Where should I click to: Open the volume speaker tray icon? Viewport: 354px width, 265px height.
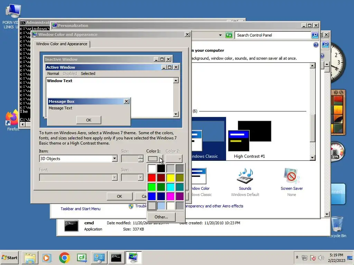[x=321, y=257]
